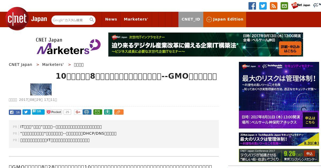Focus the Google custom search field
This screenshot has width=321, height=168.
tap(70, 20)
